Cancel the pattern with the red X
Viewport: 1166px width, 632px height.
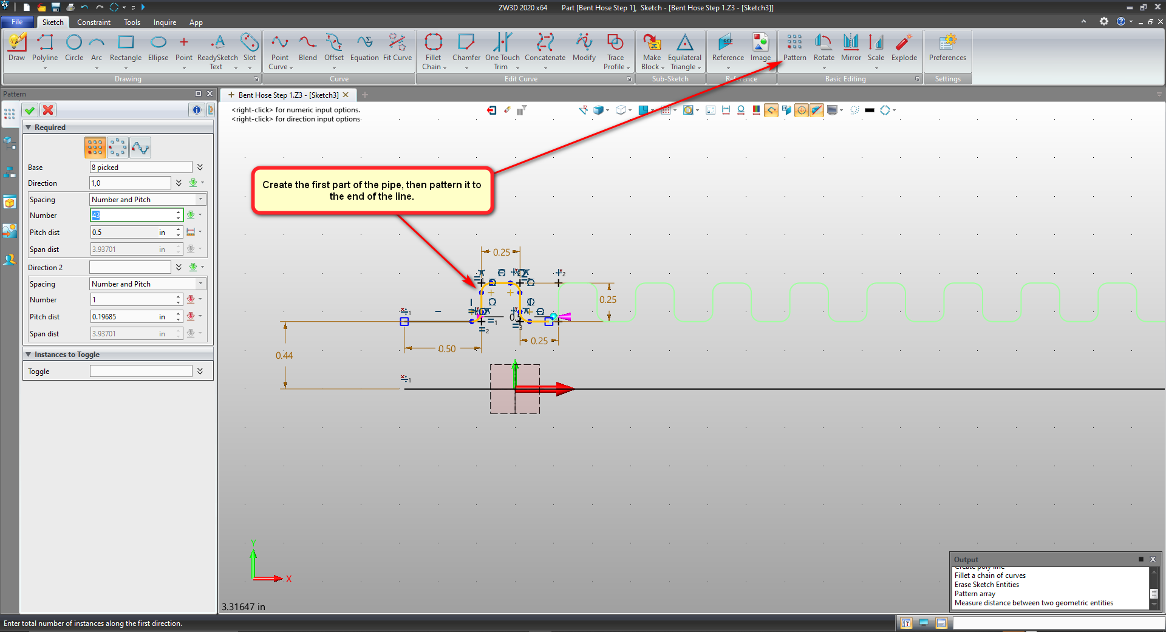(48, 110)
